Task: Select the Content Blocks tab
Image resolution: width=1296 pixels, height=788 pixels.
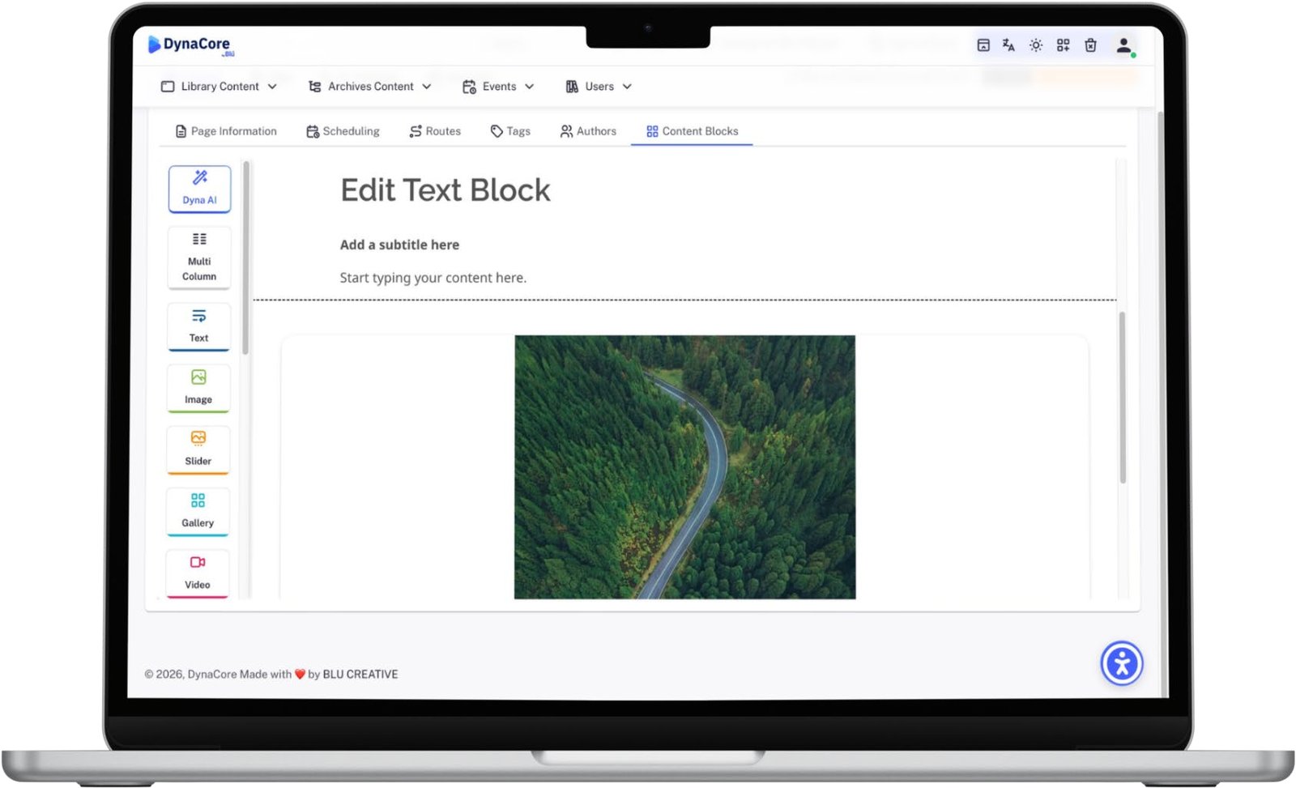Action: tap(692, 131)
